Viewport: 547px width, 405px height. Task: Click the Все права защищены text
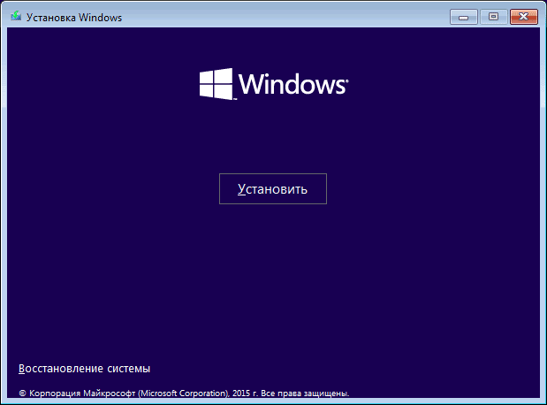click(x=306, y=392)
